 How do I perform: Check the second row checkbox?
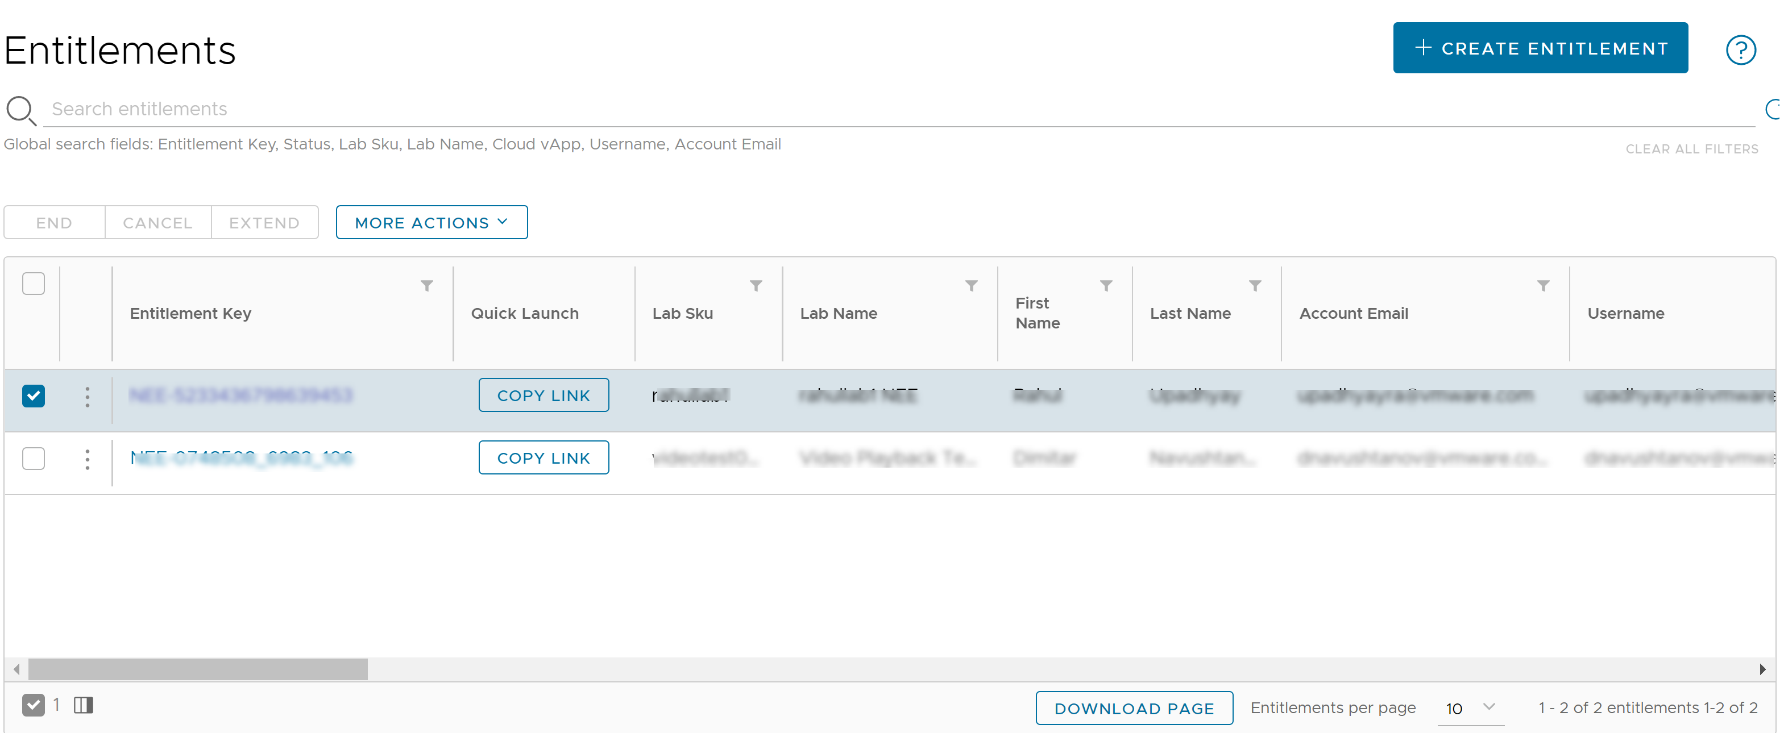click(33, 458)
